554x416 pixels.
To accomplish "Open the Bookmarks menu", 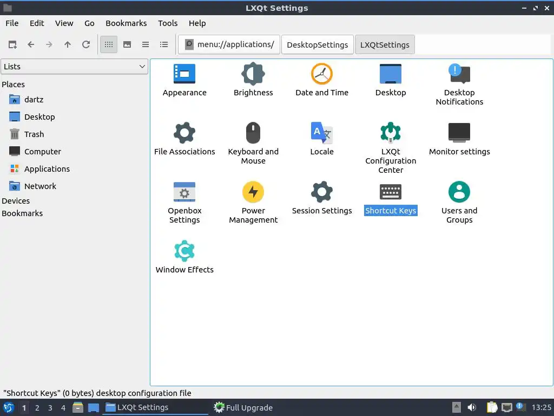I will [126, 23].
